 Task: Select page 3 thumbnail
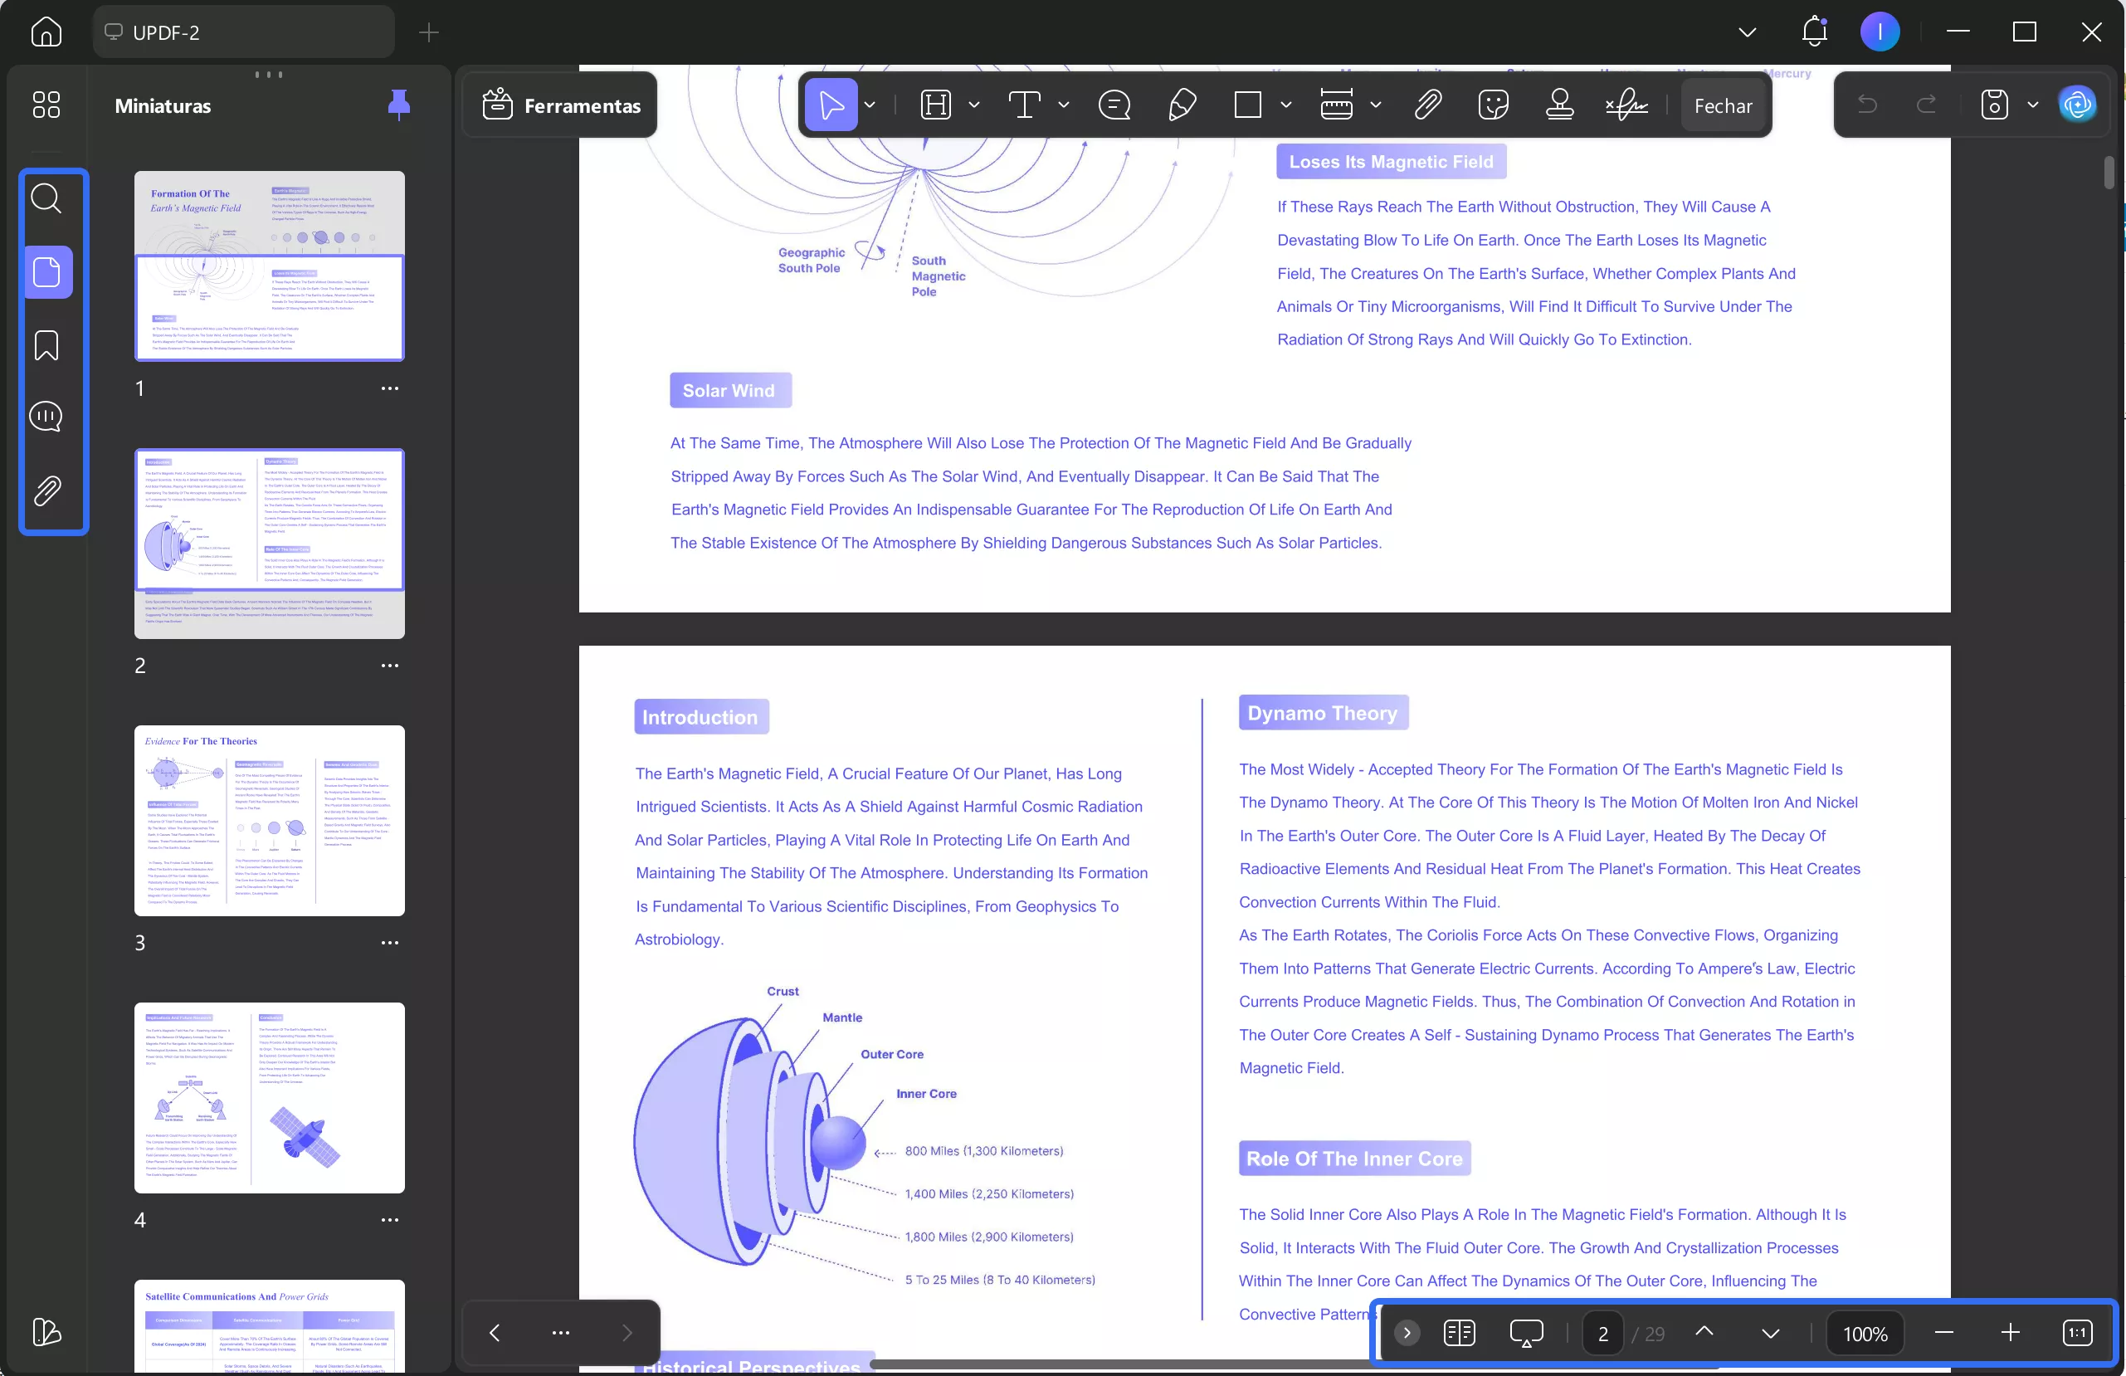(269, 820)
